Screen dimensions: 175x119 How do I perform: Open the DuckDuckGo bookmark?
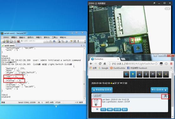[118, 68]
